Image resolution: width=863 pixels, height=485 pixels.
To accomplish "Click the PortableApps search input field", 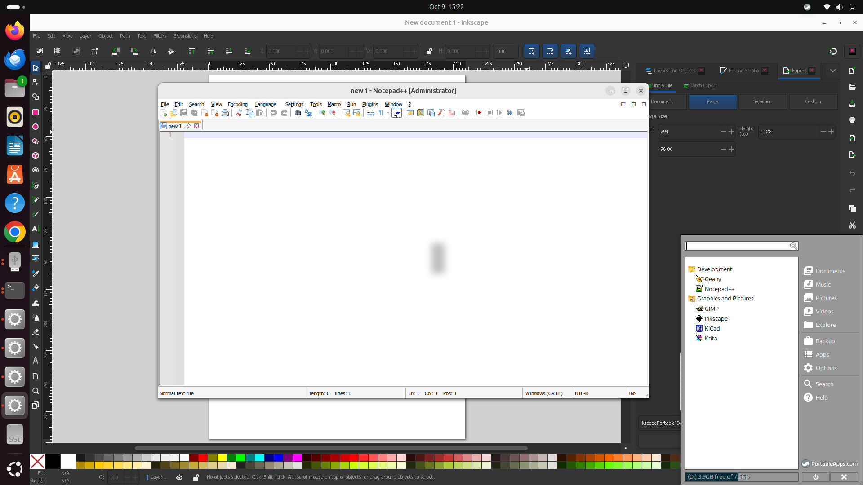I will pyautogui.click(x=737, y=246).
